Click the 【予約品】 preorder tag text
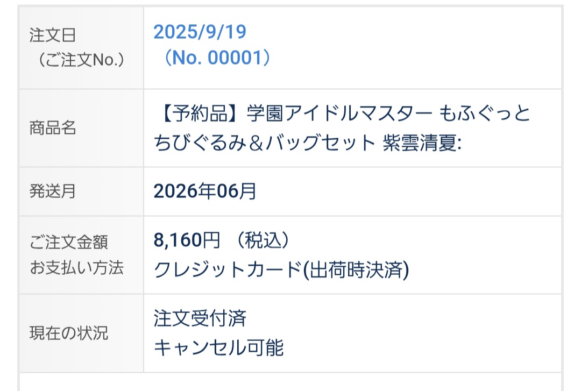581x391 pixels. click(199, 114)
